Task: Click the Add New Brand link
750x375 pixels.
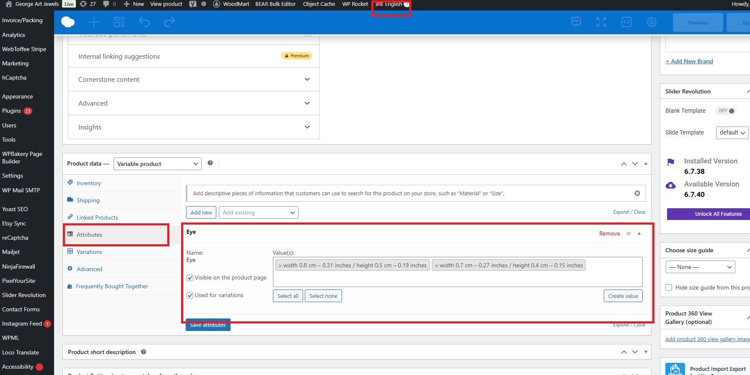Action: click(x=689, y=61)
